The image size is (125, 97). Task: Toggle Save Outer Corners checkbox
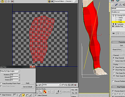tap(1, 86)
